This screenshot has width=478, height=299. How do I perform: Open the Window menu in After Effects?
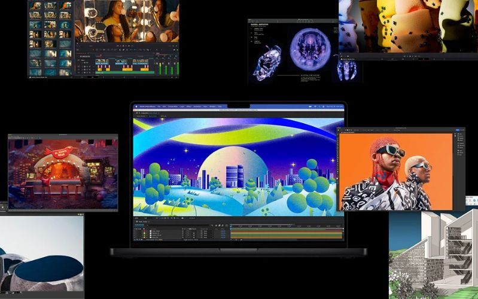(212, 106)
